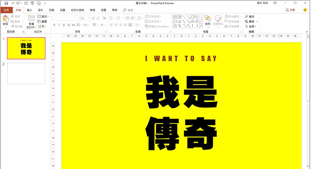Switch to the Insert tab

pos(29,10)
